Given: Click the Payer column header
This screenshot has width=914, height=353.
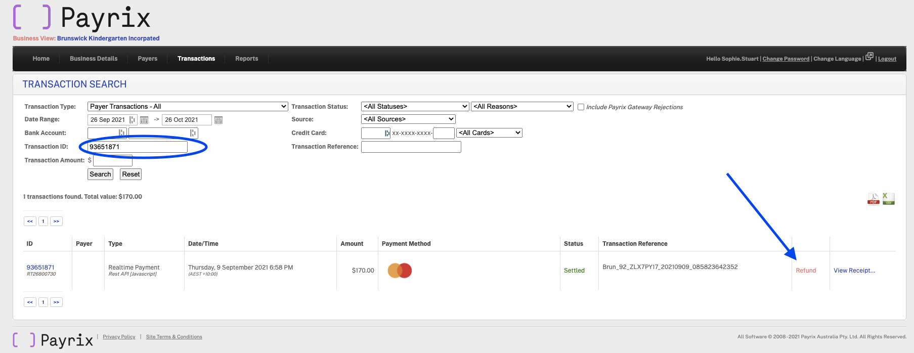Looking at the screenshot, I should [x=84, y=244].
